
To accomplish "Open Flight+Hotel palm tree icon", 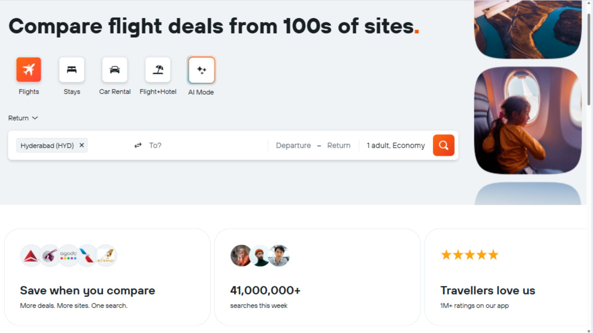I will [158, 70].
